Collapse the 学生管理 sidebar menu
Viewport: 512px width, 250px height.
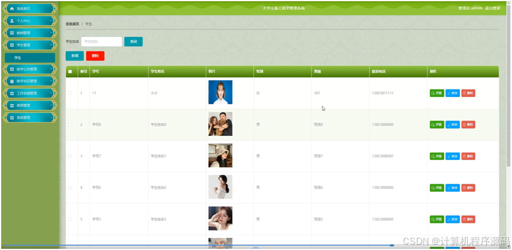click(29, 45)
